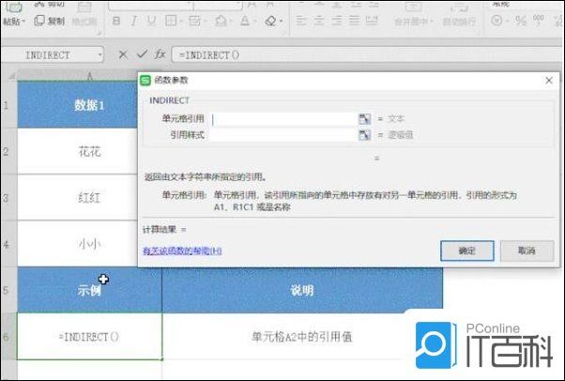The image size is (565, 381).
Task: Click into the 引用样式 input field
Action: click(x=283, y=135)
